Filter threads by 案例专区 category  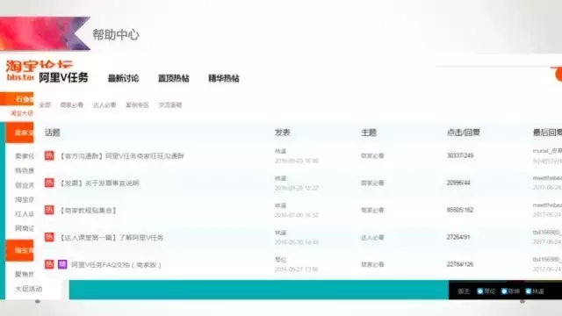137,105
